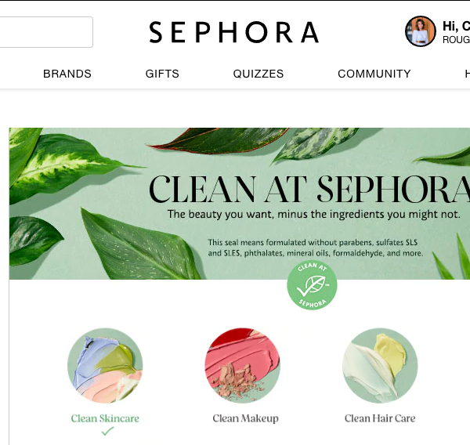Open the Gifts menu

click(162, 74)
